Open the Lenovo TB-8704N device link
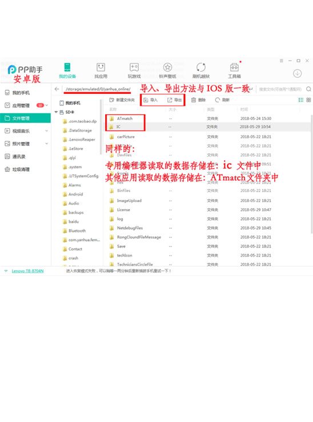The width and height of the screenshot is (313, 422). (x=27, y=271)
